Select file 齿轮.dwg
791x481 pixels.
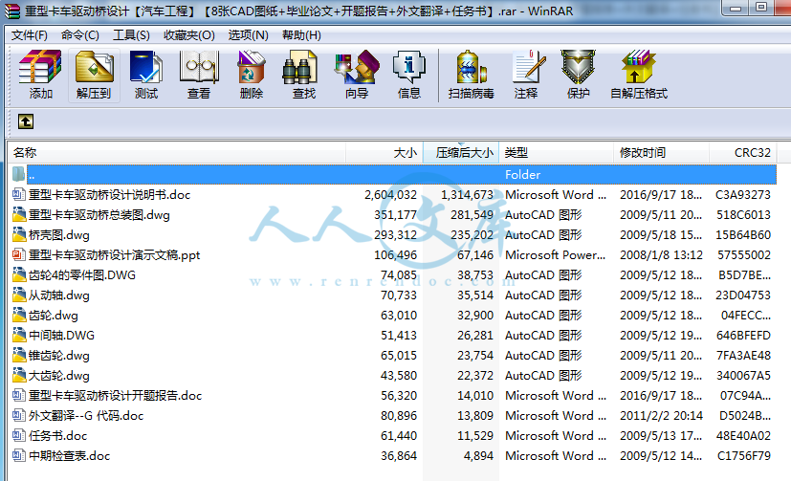tap(53, 316)
